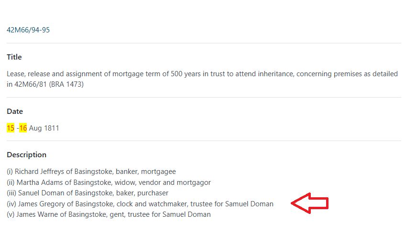405x233 pixels.
Task: Click the words 'clock and watchmaker'
Action: coord(152,203)
